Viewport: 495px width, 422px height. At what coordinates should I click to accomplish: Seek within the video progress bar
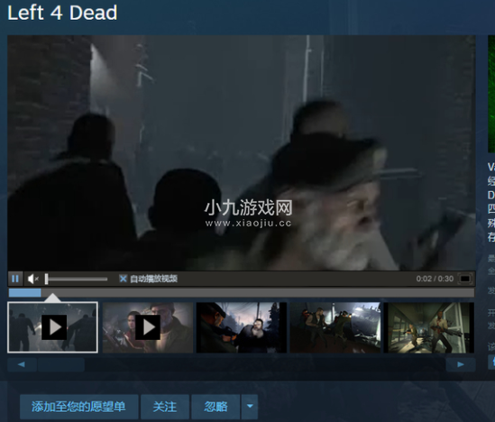point(241,292)
